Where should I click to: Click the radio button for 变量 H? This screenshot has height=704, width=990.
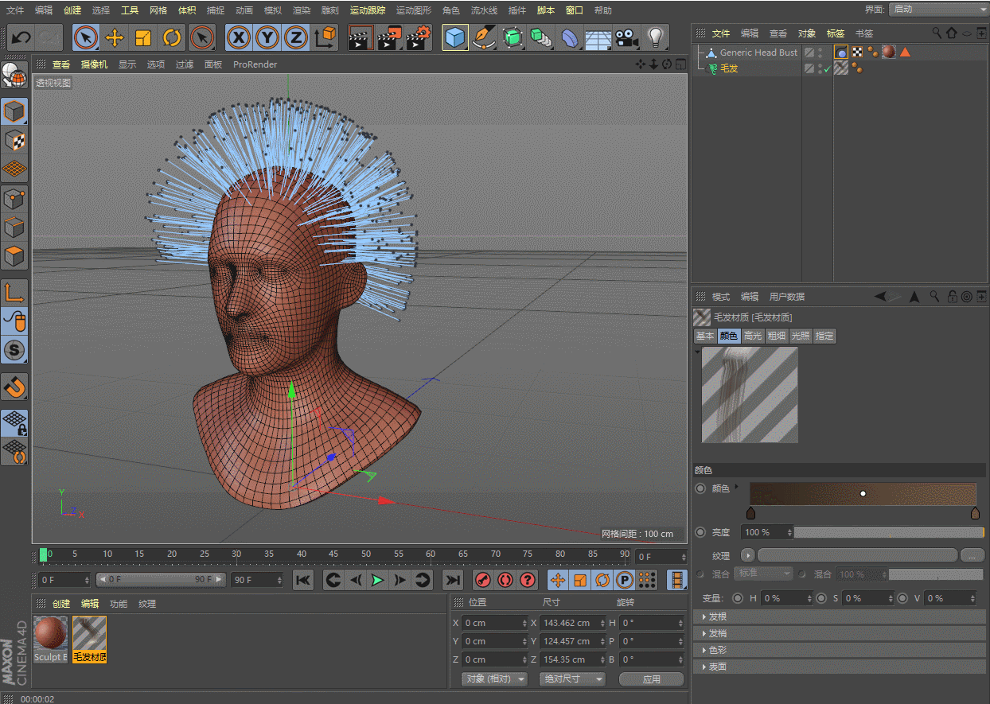pyautogui.click(x=738, y=598)
